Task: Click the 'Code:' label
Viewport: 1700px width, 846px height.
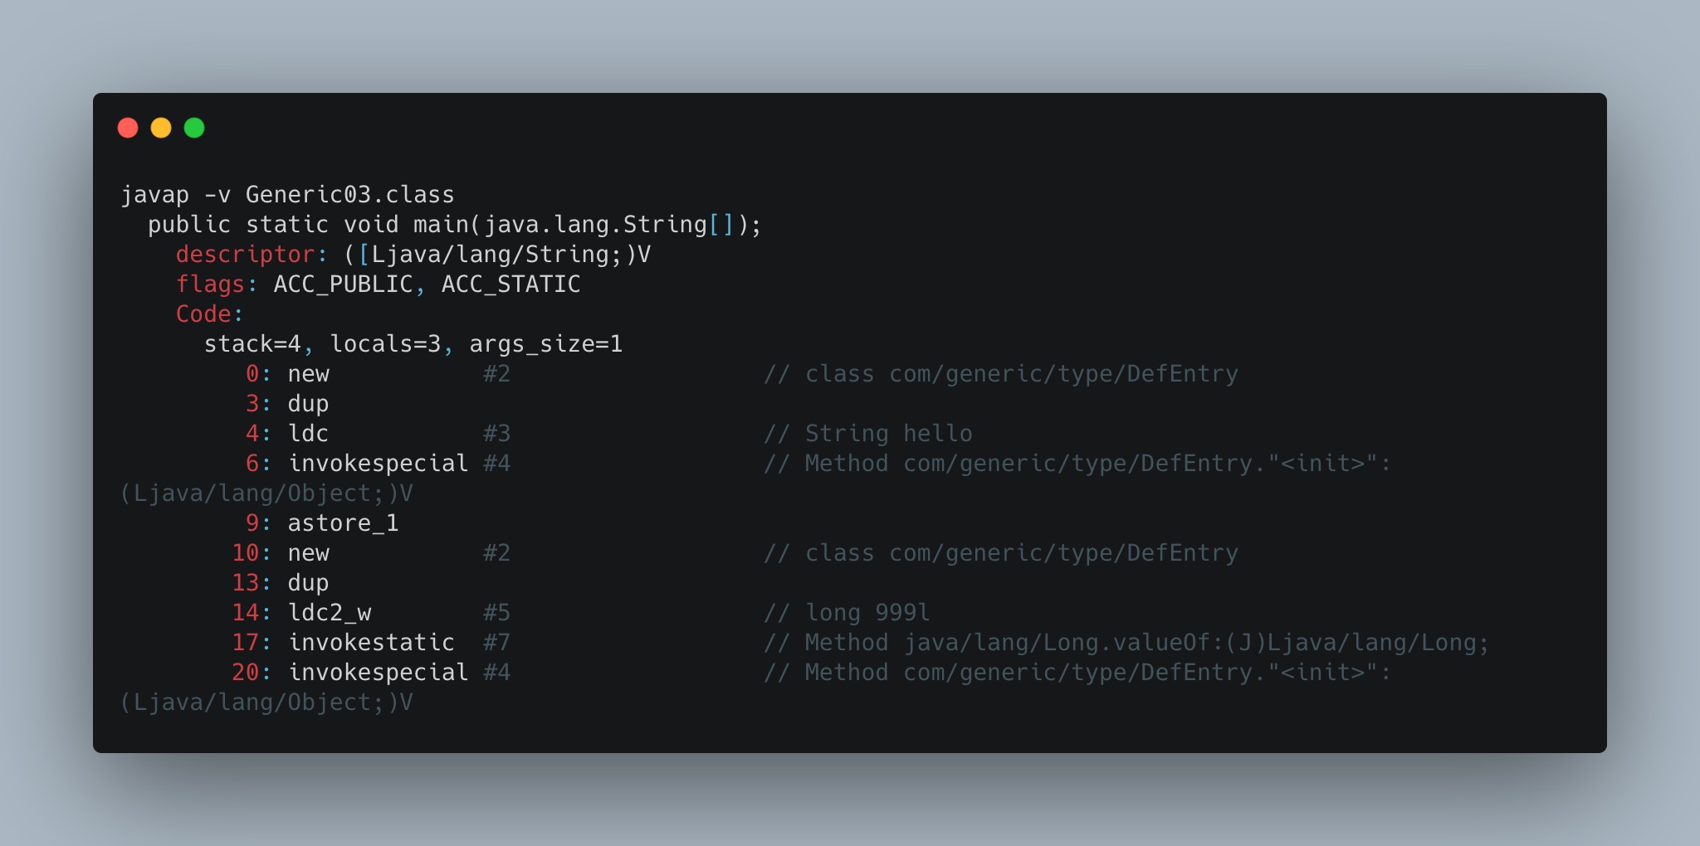Action: tap(209, 314)
